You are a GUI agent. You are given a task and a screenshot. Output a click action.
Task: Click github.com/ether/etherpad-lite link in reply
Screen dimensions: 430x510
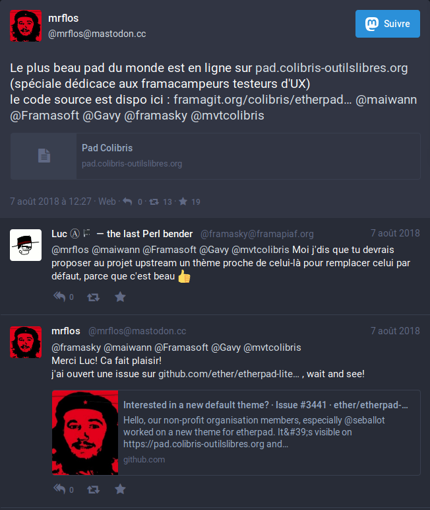coord(229,374)
